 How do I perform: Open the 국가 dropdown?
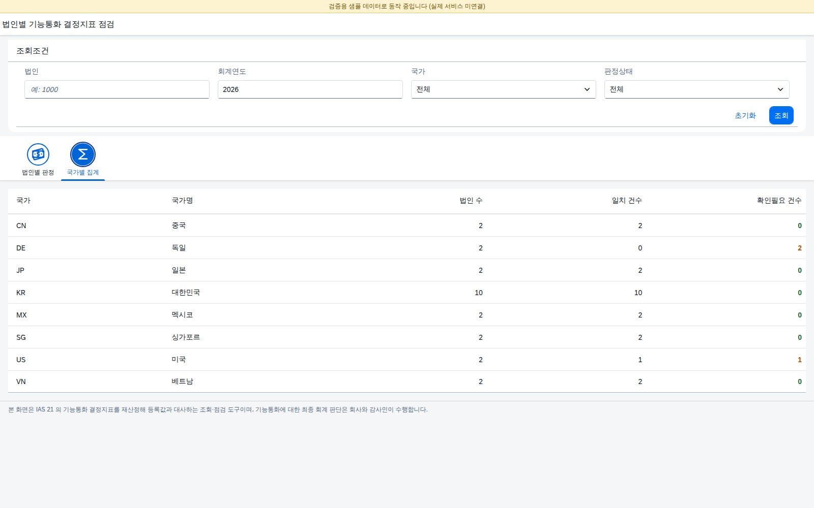click(504, 89)
